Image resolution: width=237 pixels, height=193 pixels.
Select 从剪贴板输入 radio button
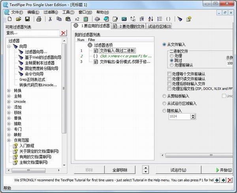(164, 96)
